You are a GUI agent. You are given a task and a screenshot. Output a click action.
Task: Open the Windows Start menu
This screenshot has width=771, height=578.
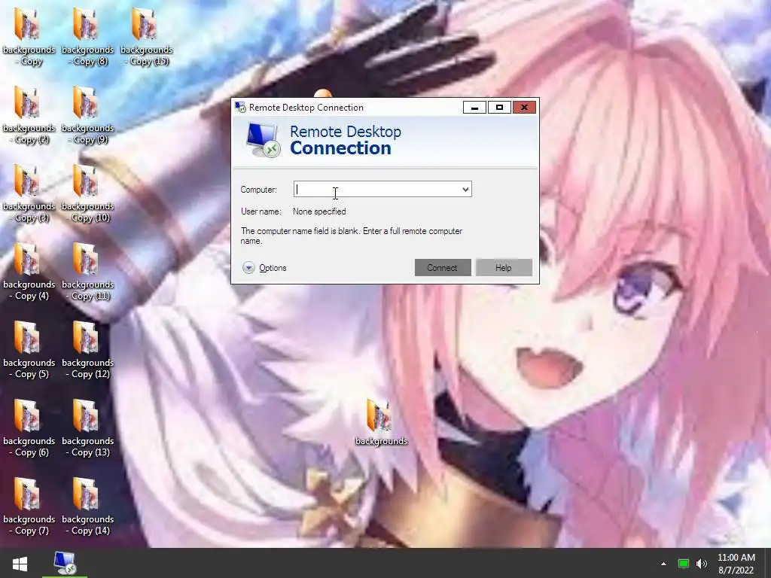[20, 564]
